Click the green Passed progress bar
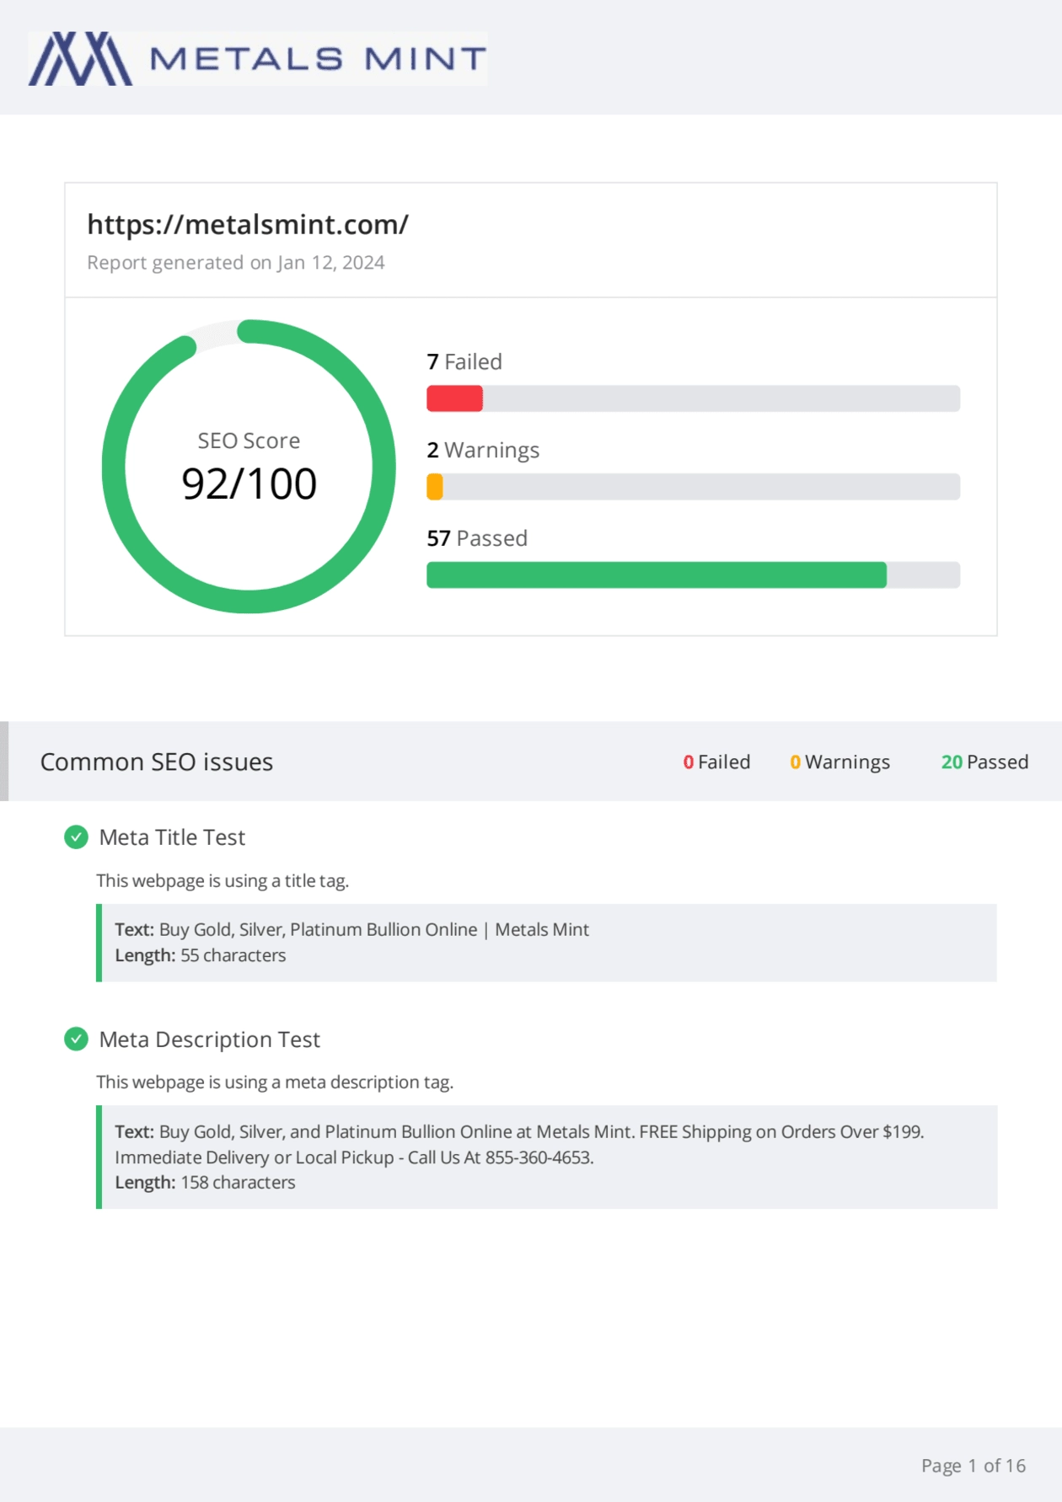Image resolution: width=1062 pixels, height=1502 pixels. click(x=656, y=575)
